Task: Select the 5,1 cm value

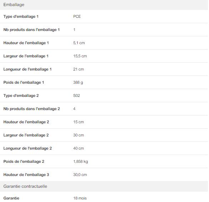Action: pos(79,43)
